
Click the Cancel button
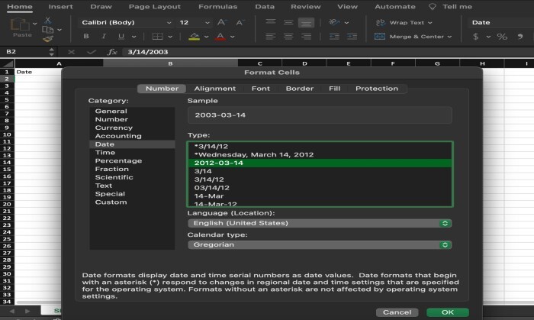tap(397, 312)
